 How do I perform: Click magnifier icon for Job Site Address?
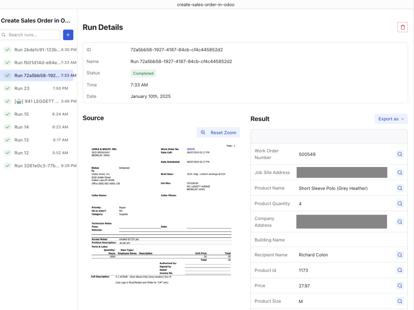400,172
